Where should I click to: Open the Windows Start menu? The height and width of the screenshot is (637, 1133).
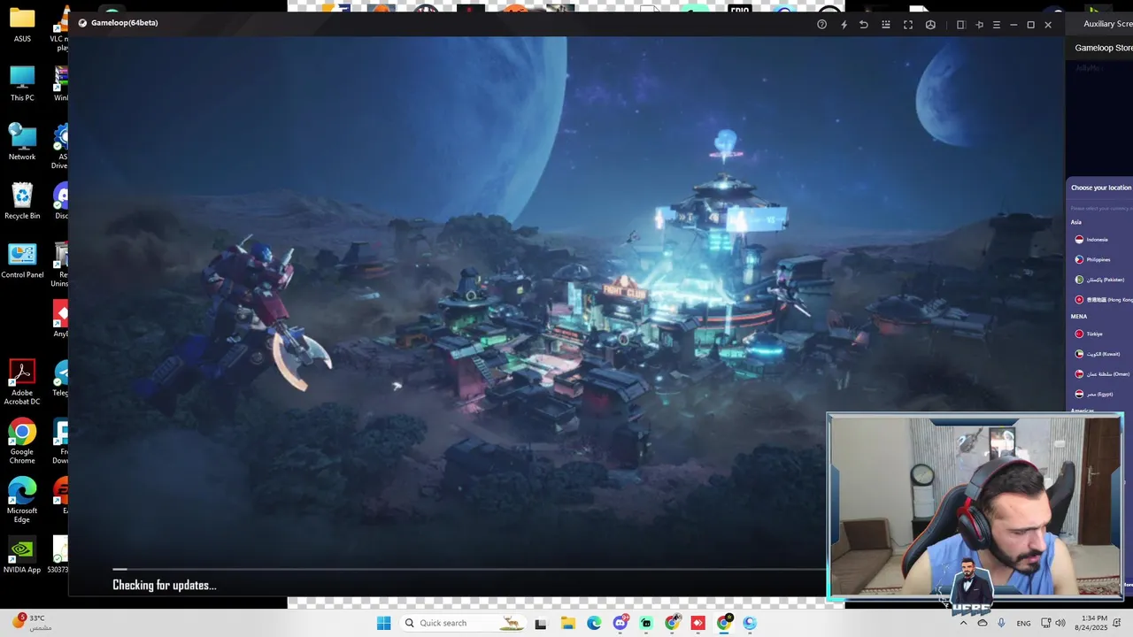pyautogui.click(x=383, y=623)
